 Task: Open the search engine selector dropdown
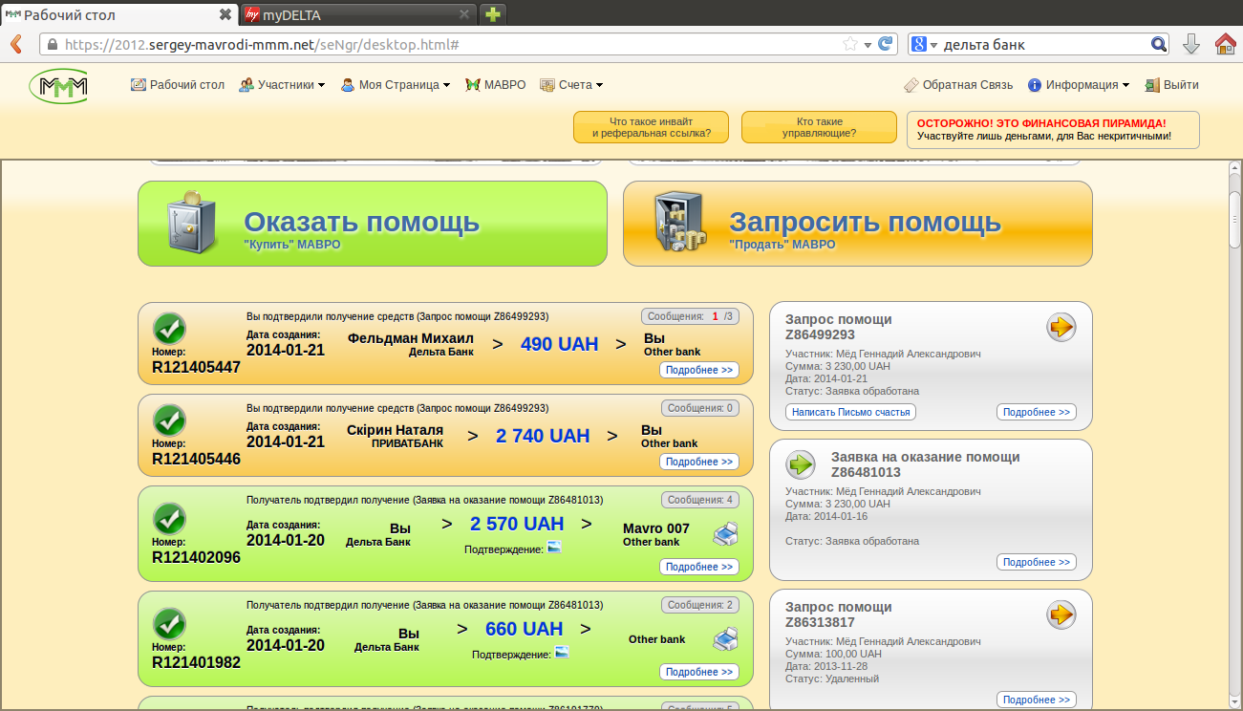[925, 44]
